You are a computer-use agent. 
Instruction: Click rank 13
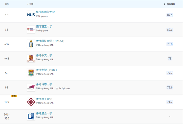7,15
